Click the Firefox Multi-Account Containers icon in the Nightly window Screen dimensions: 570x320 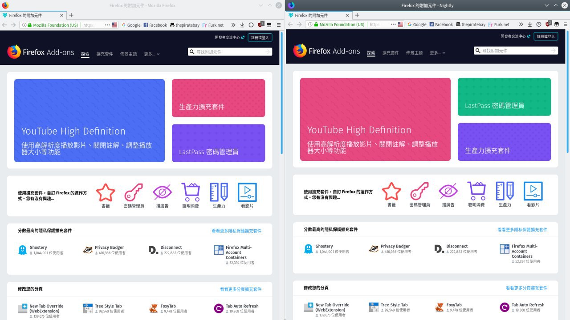click(x=505, y=248)
